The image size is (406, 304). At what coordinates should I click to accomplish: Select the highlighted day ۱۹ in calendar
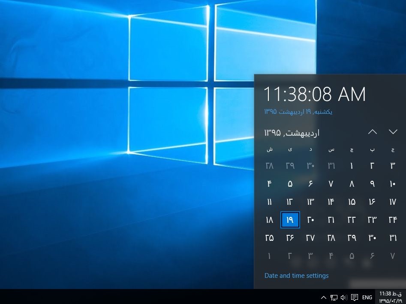coord(290,220)
